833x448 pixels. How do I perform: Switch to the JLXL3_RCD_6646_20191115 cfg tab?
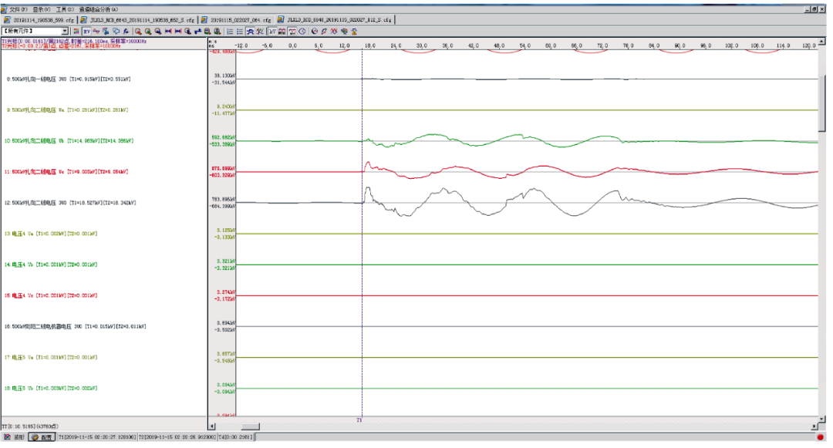coord(336,20)
